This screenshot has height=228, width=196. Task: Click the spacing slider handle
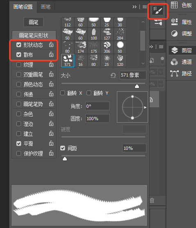(65, 158)
